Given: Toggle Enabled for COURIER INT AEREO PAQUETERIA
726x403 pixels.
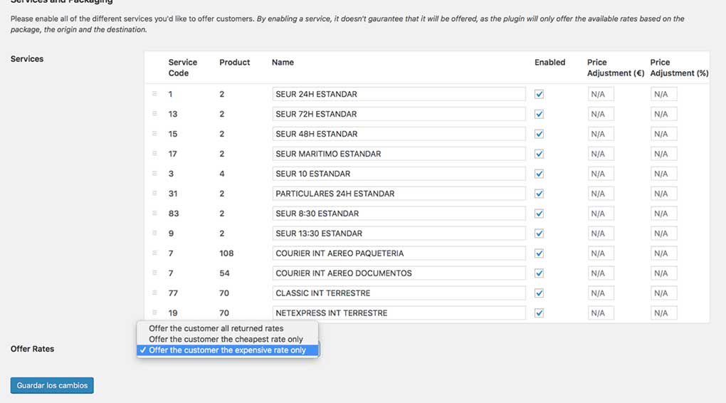Looking at the screenshot, I should pos(539,253).
